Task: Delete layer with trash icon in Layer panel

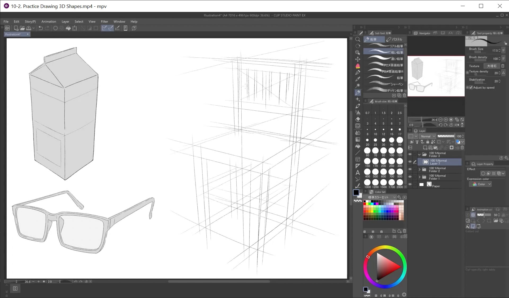Action: click(x=462, y=148)
